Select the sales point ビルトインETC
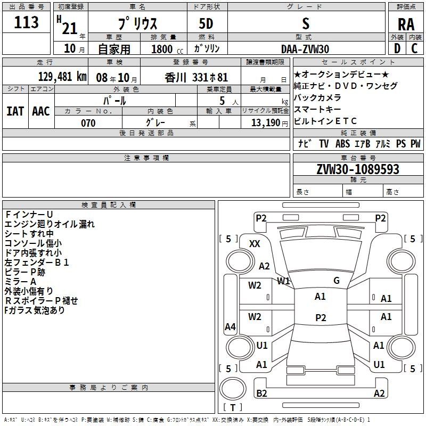The height and width of the screenshot is (426, 426). point(325,121)
